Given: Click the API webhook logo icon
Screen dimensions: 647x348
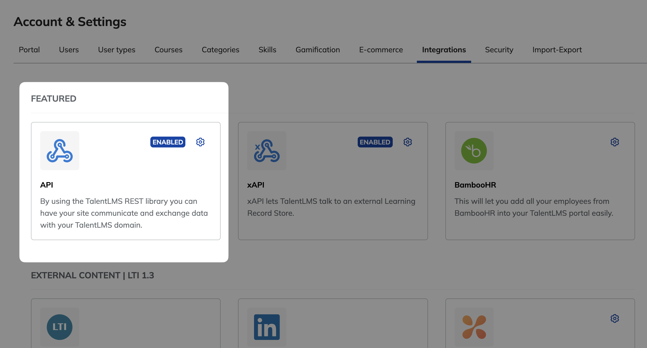Looking at the screenshot, I should [x=60, y=151].
